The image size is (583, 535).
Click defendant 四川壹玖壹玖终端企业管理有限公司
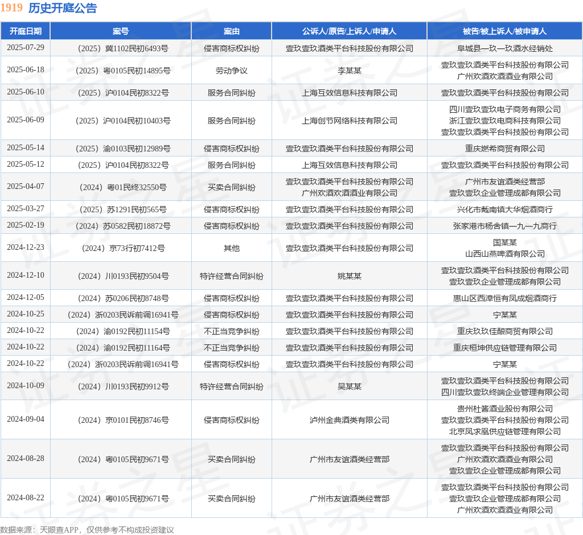click(504, 392)
